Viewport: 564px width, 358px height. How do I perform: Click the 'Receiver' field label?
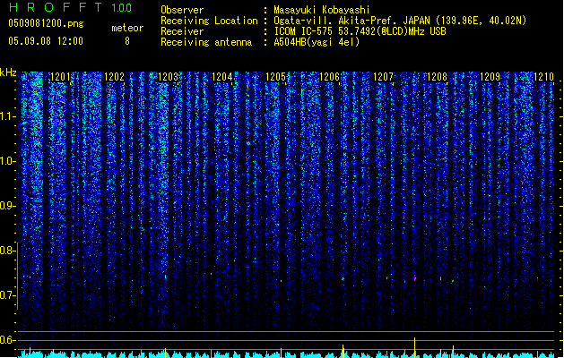tap(182, 31)
